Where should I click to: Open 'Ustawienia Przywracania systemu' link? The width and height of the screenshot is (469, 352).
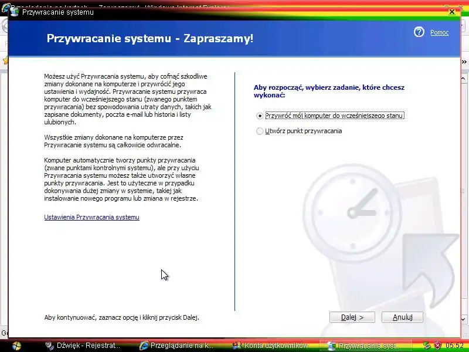click(91, 217)
